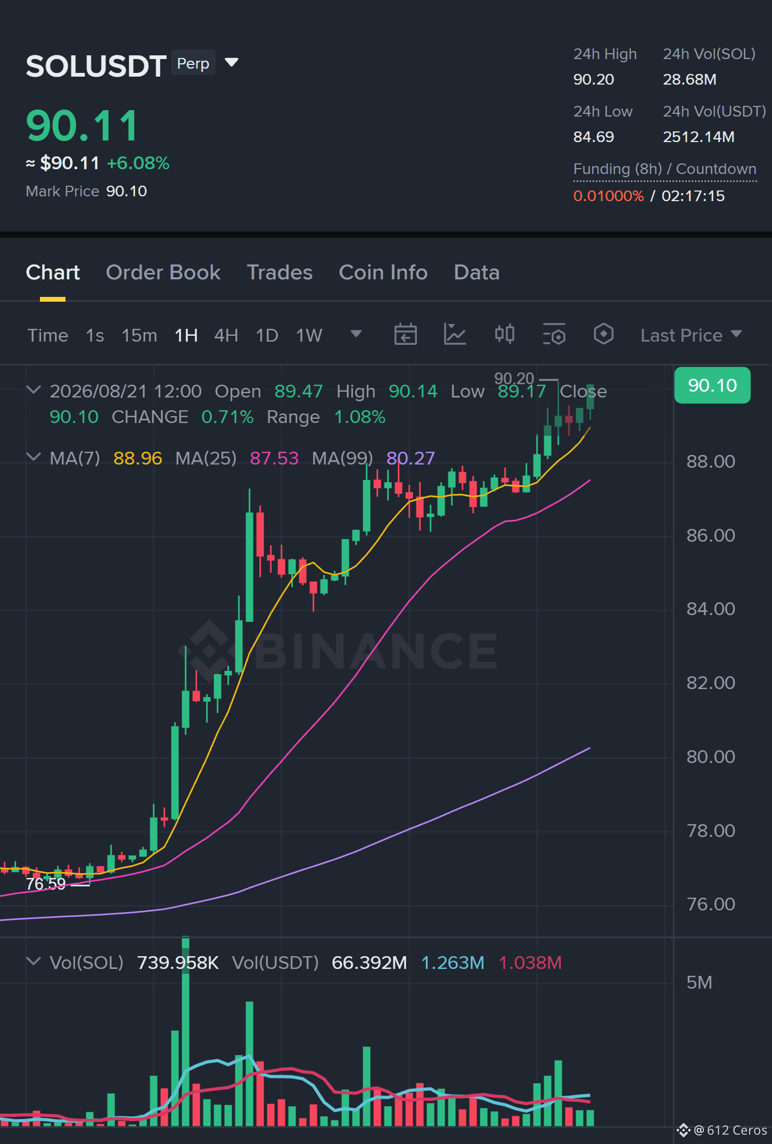Screen dimensions: 772x1144
Task: Tap the 76.59 chart low marker
Action: [x=46, y=884]
